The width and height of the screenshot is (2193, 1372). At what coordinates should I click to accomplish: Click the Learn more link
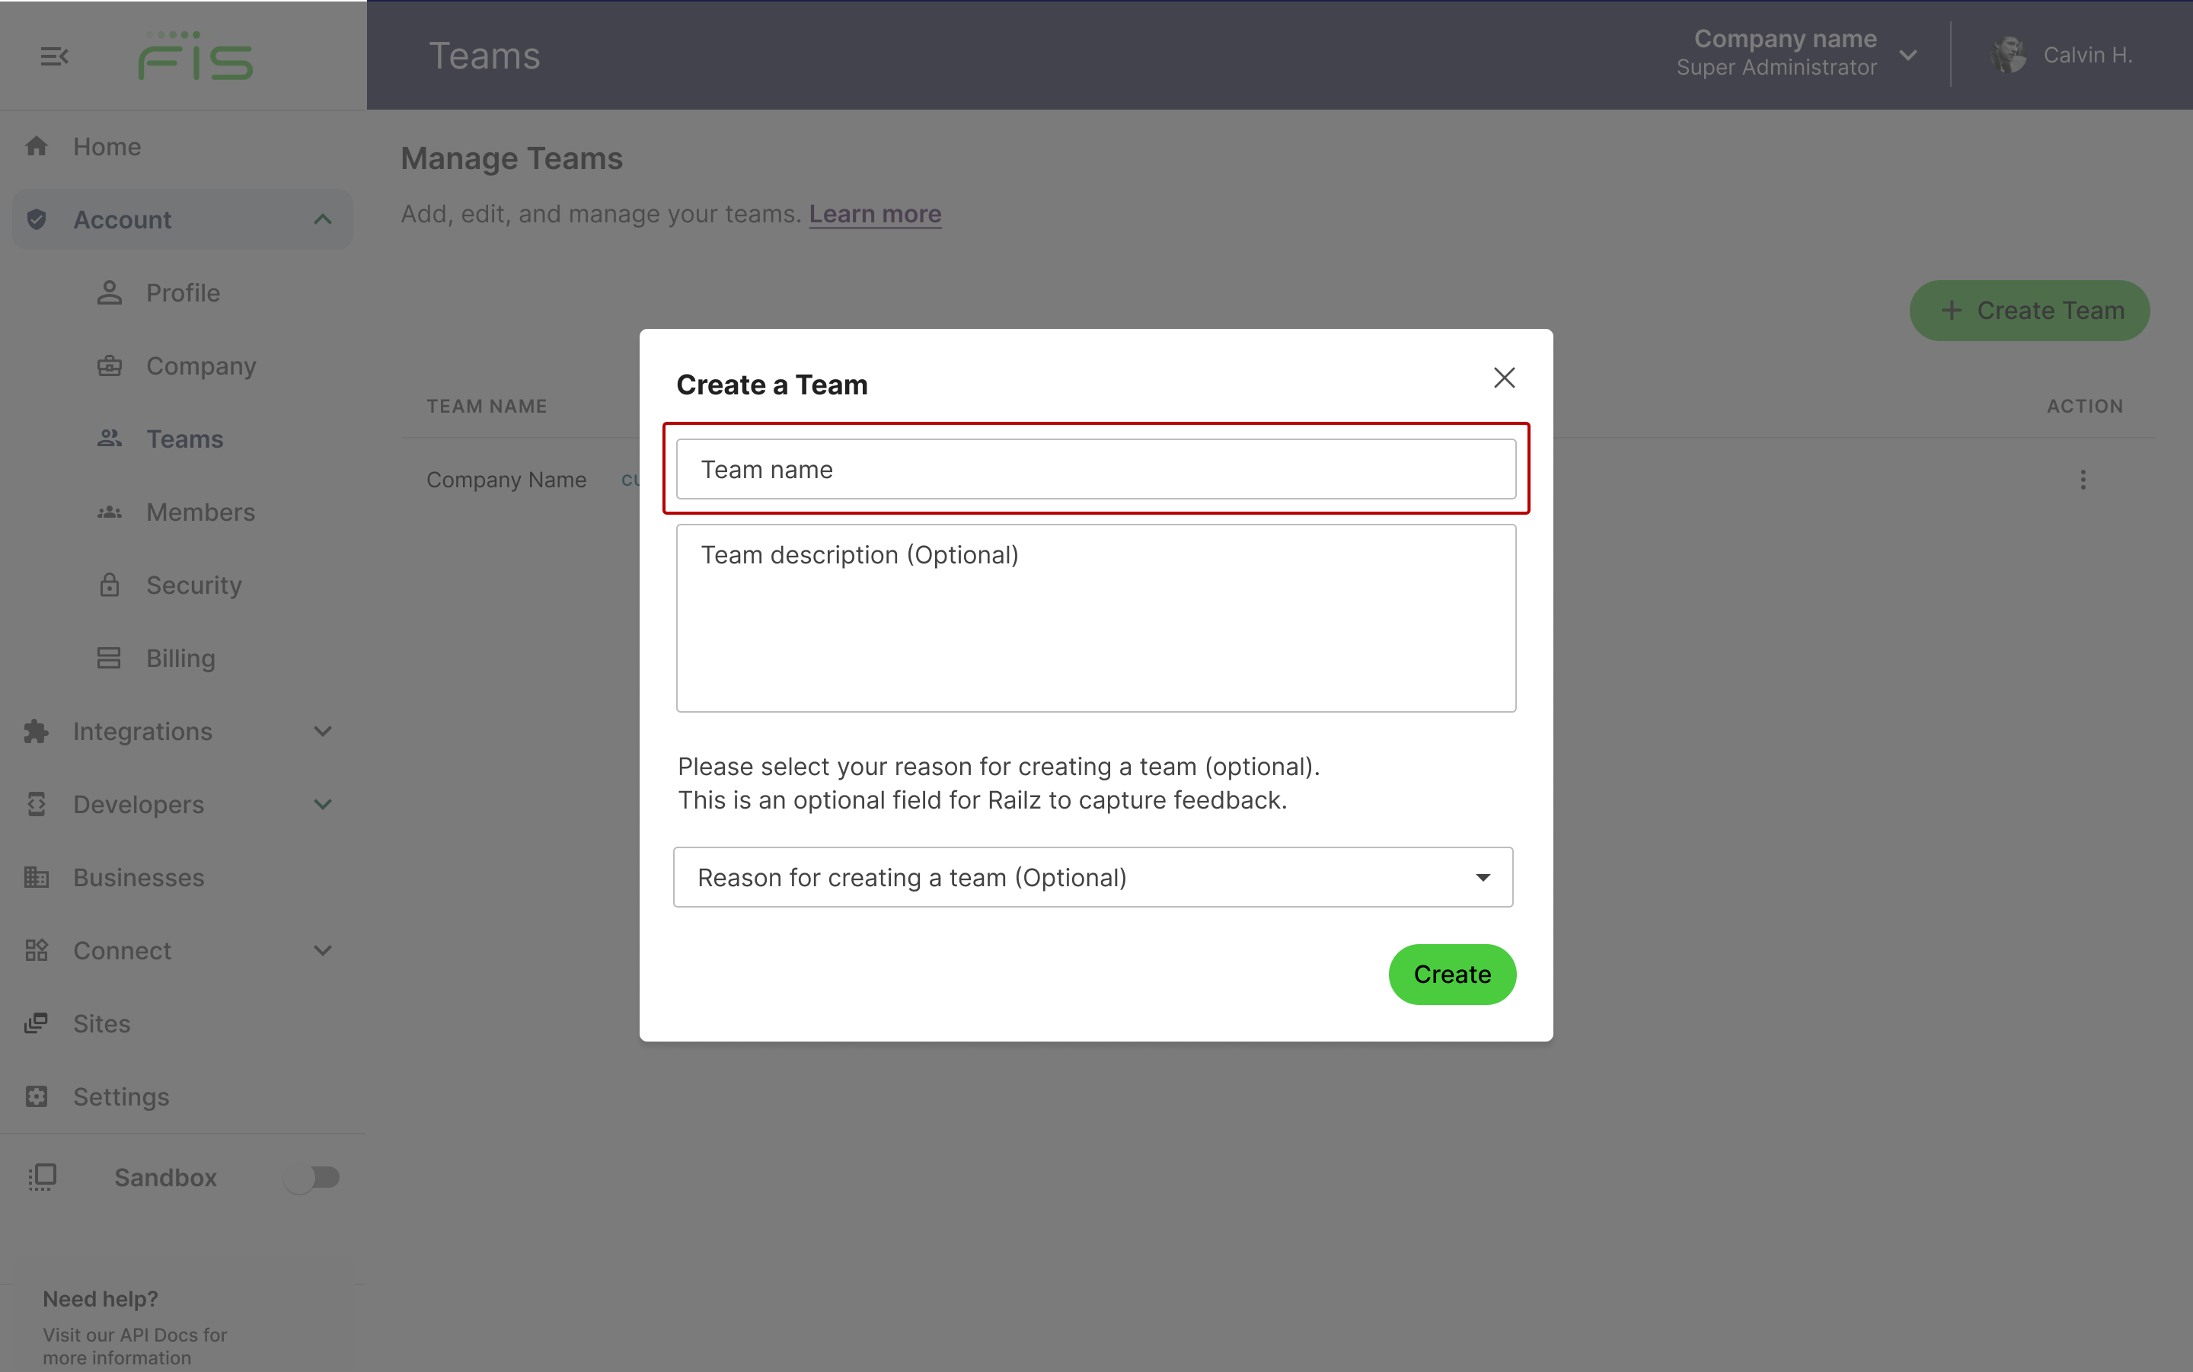coord(876,213)
